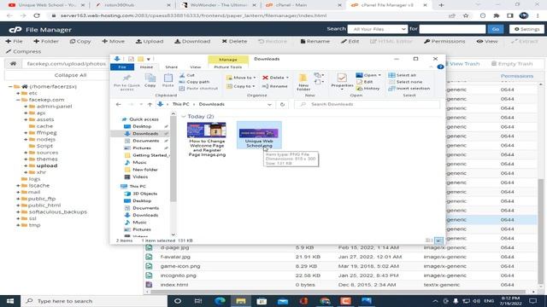
Task: Open cPanel Settings button
Action: [526, 29]
